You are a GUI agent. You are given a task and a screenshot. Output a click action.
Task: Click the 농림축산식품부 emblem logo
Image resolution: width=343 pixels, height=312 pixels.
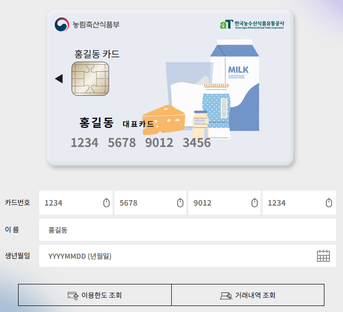62,25
